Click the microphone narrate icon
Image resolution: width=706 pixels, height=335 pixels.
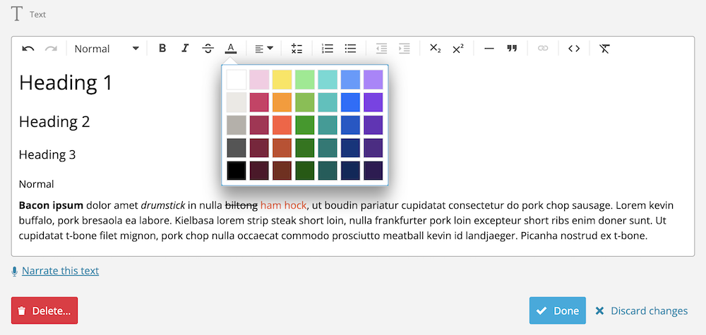pos(14,271)
